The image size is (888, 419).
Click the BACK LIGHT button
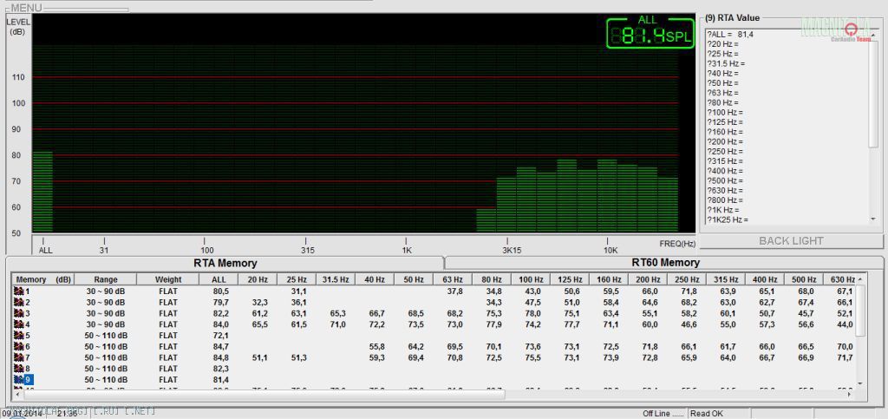click(791, 241)
